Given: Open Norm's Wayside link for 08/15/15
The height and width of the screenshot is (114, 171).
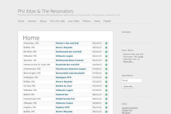Looking at the screenshot, I should pos(64,111).
